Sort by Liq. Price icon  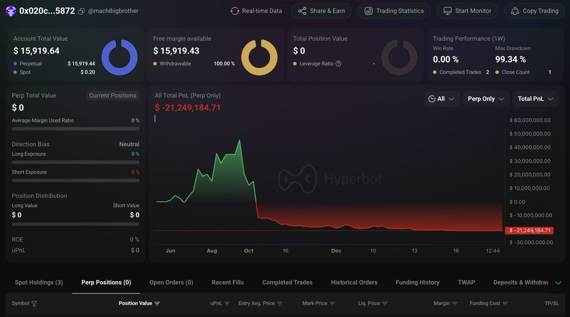click(x=385, y=304)
